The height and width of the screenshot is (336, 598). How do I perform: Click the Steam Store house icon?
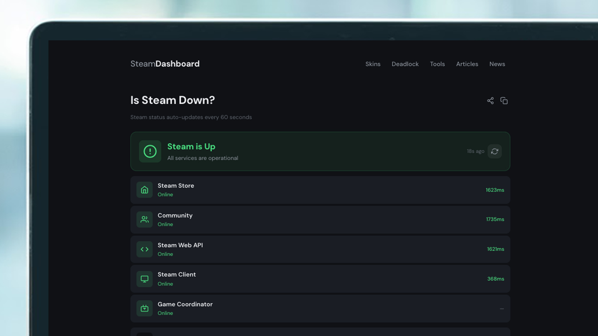coord(144,190)
